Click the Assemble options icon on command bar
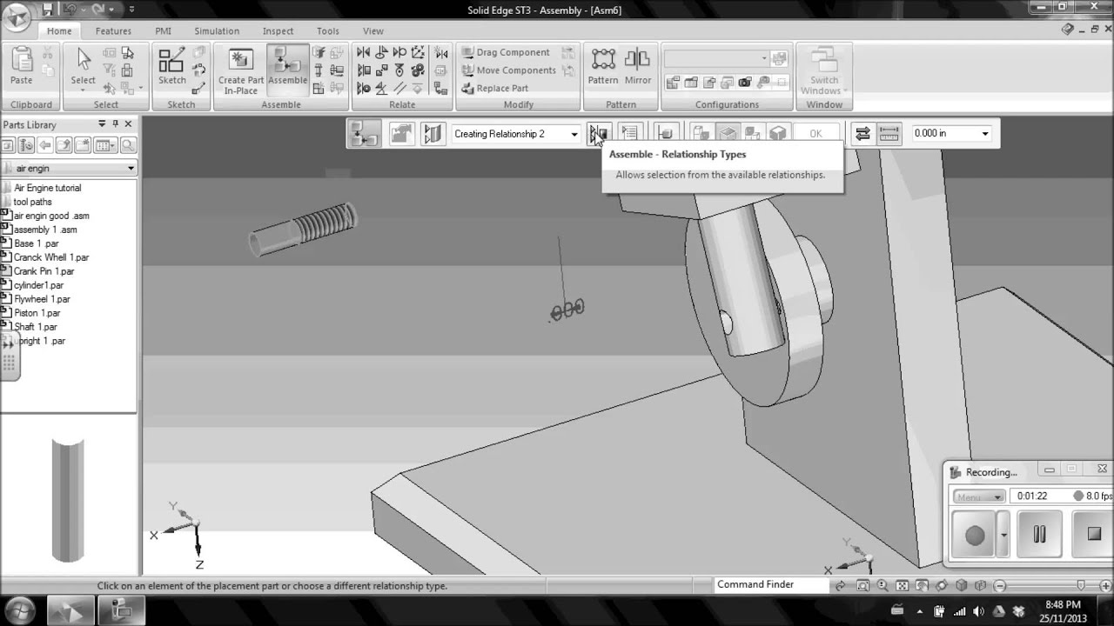Image resolution: width=1114 pixels, height=626 pixels. [x=630, y=133]
